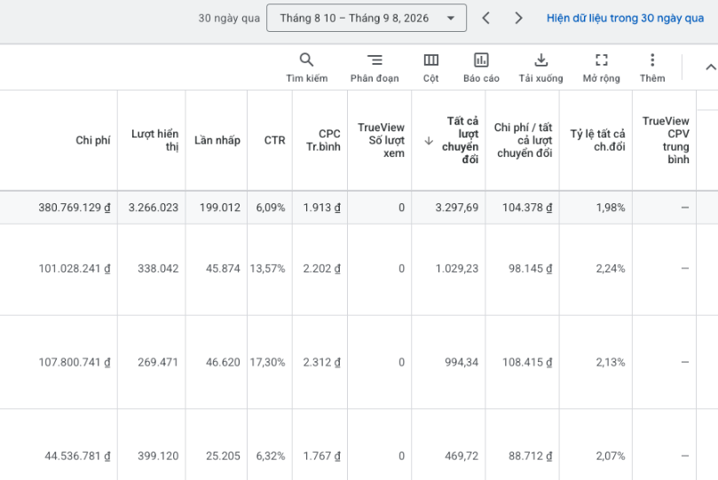Open the Báo cáo report editor

tap(481, 67)
